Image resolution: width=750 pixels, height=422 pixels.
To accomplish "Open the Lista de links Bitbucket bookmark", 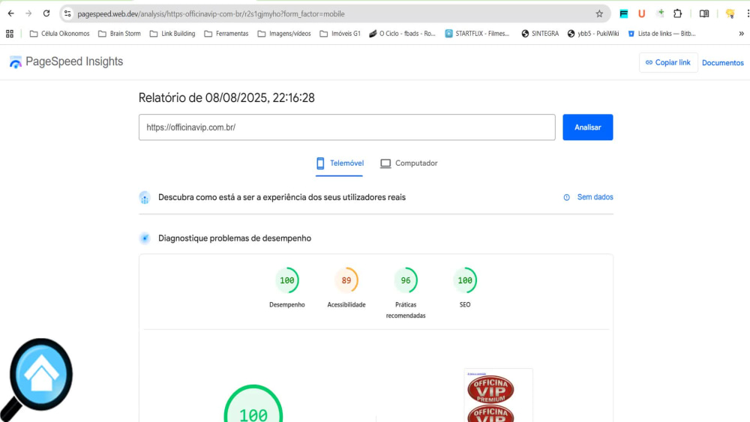I will tap(661, 34).
